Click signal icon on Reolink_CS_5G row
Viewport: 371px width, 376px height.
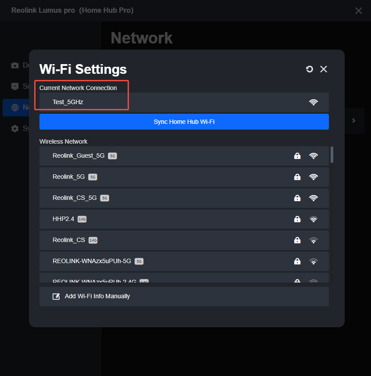tap(313, 198)
